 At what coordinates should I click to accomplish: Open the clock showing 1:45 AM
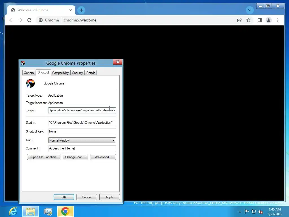pos(275,212)
